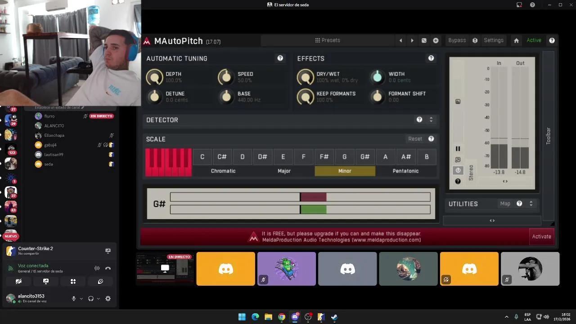Image resolution: width=576 pixels, height=324 pixels.
Task: Toggle note B in scale
Action: (427, 157)
